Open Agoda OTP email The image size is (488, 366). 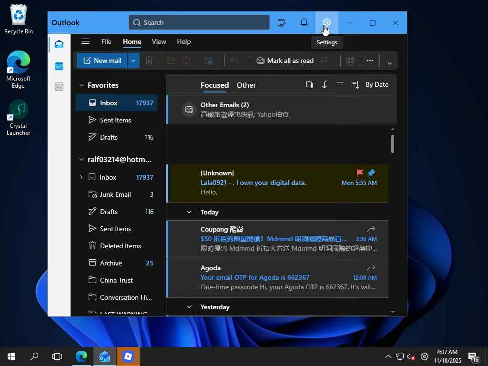tap(278, 278)
